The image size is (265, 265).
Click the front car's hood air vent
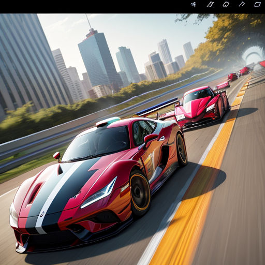[35, 193]
